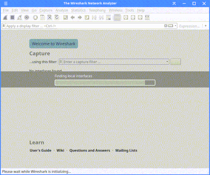
Task: Open the Capture menu
Action: coord(46,10)
